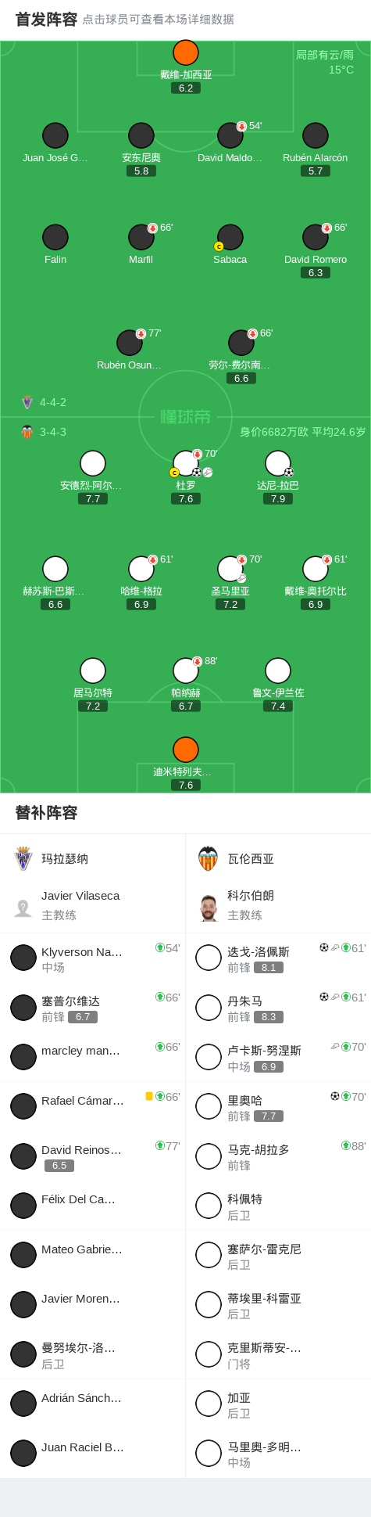Viewport: 371px width, 1517px height.
Task: Open goalkeeper 戴维-加西亚 player avatar
Action: click(x=186, y=52)
